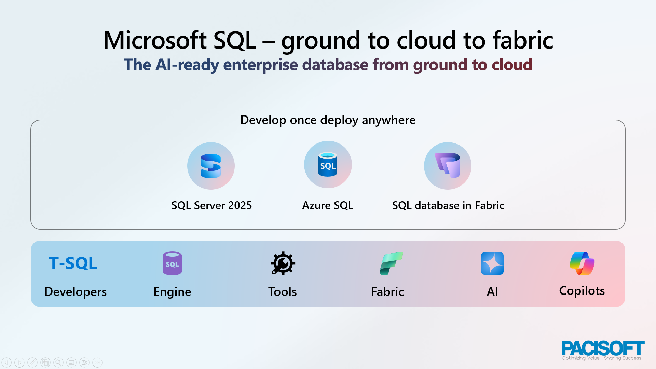
Task: Activate the magnifier zoom tool
Action: 58,363
